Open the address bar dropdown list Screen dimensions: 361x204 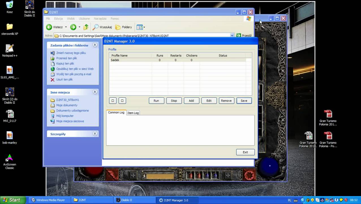(x=232, y=36)
